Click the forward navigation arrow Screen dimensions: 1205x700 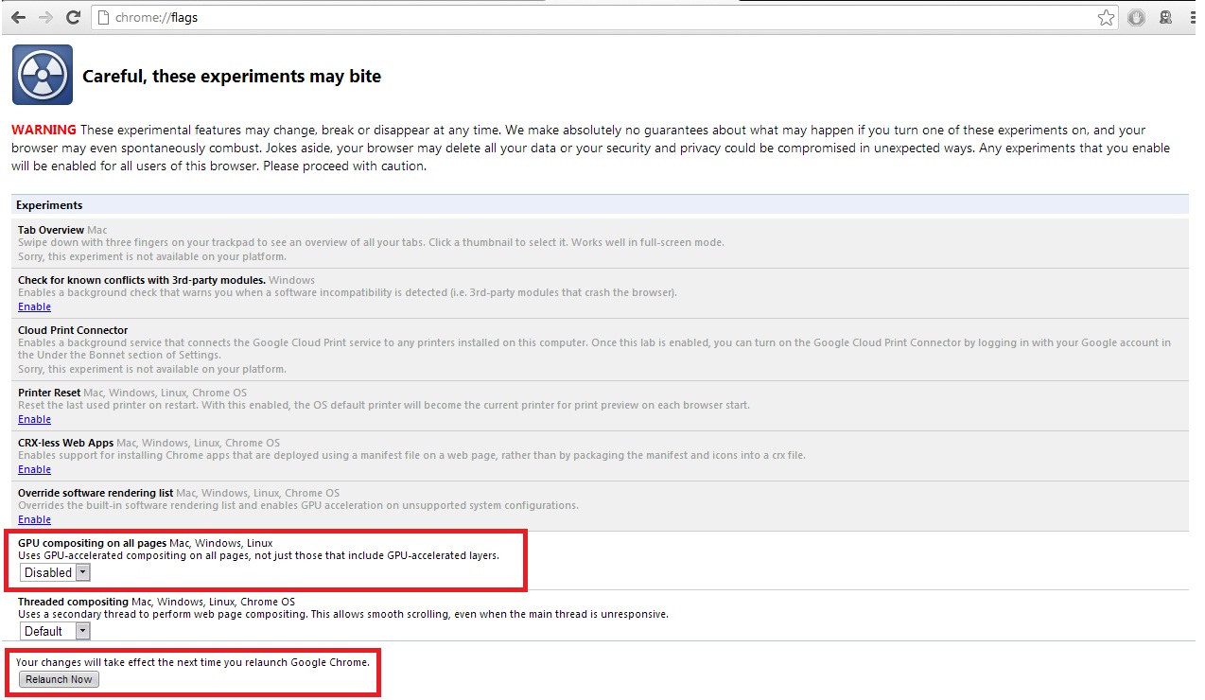[45, 17]
